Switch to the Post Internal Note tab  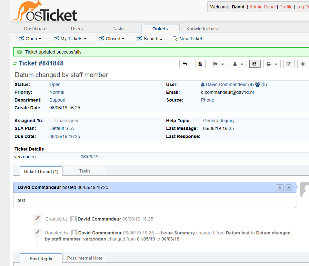84,258
